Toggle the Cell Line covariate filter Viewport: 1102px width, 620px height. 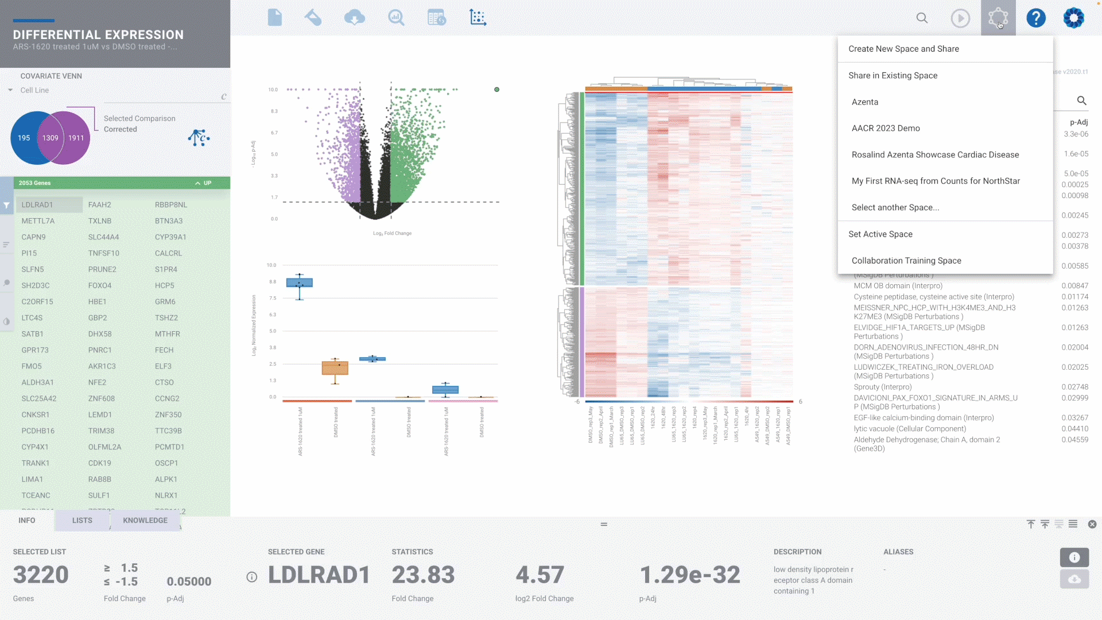[11, 90]
